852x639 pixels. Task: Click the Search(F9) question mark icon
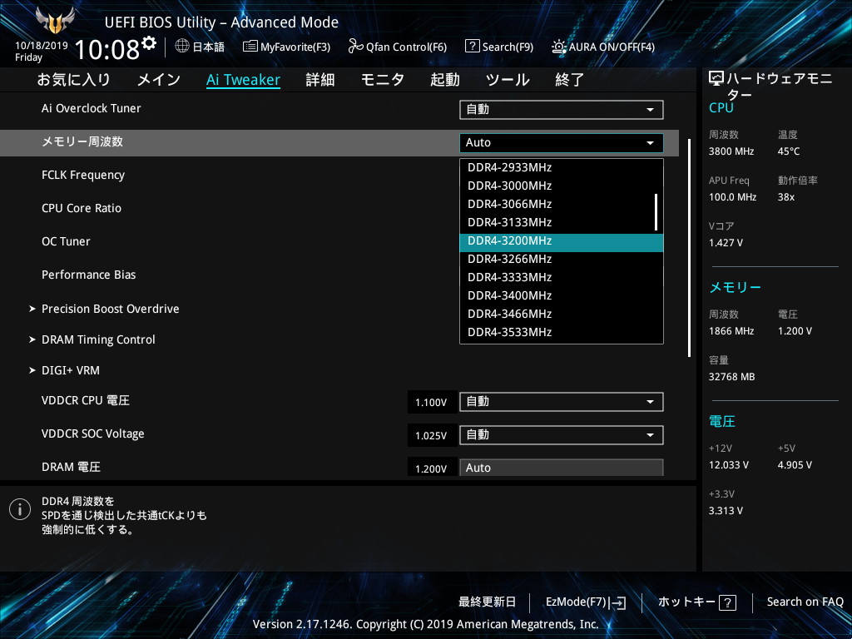(473, 47)
